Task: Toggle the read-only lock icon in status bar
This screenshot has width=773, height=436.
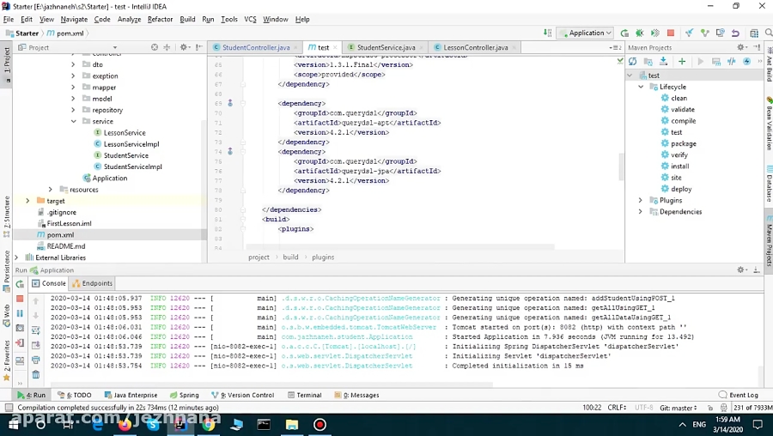Action: (x=710, y=408)
